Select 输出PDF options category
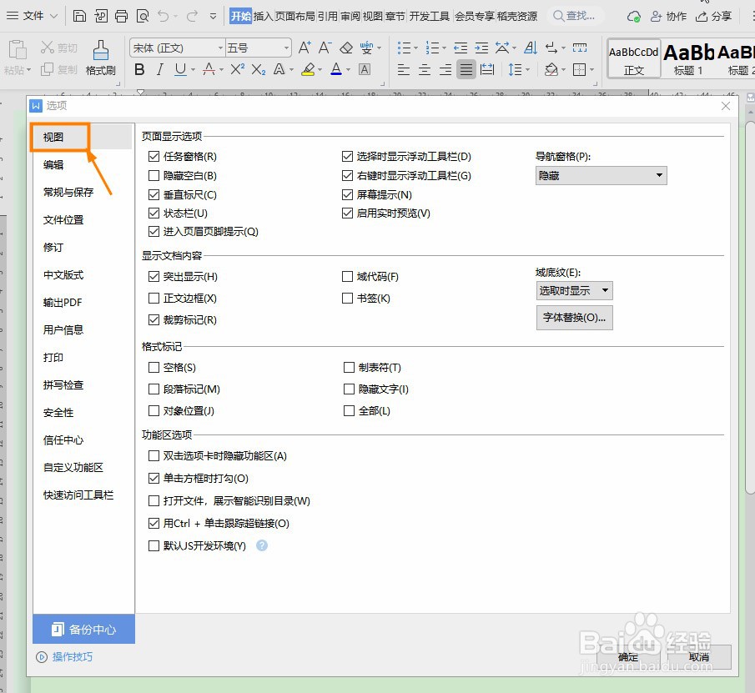Image resolution: width=755 pixels, height=693 pixels. (x=63, y=302)
